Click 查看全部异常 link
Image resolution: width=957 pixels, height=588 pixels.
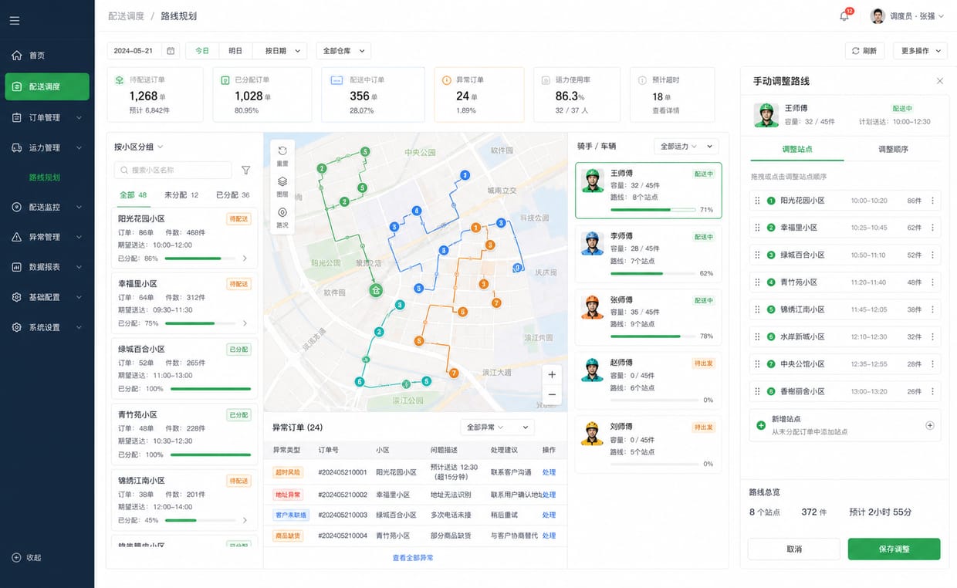(x=413, y=557)
